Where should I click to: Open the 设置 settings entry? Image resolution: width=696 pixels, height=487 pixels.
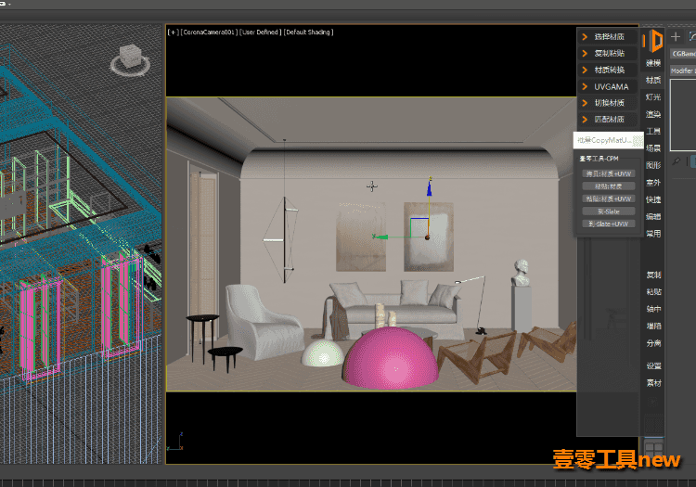tap(654, 365)
